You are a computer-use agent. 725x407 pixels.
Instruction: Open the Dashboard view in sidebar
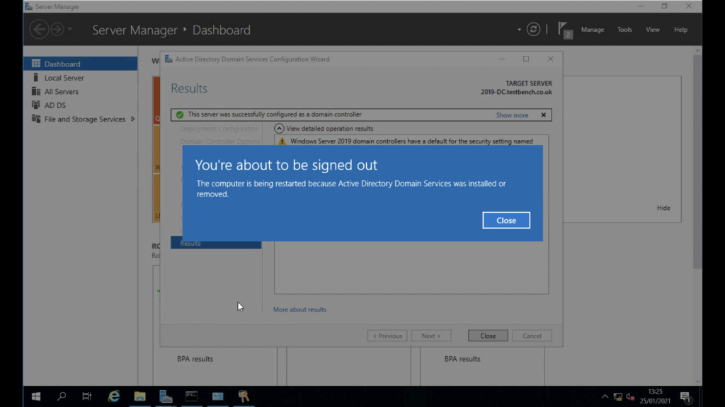tap(81, 64)
